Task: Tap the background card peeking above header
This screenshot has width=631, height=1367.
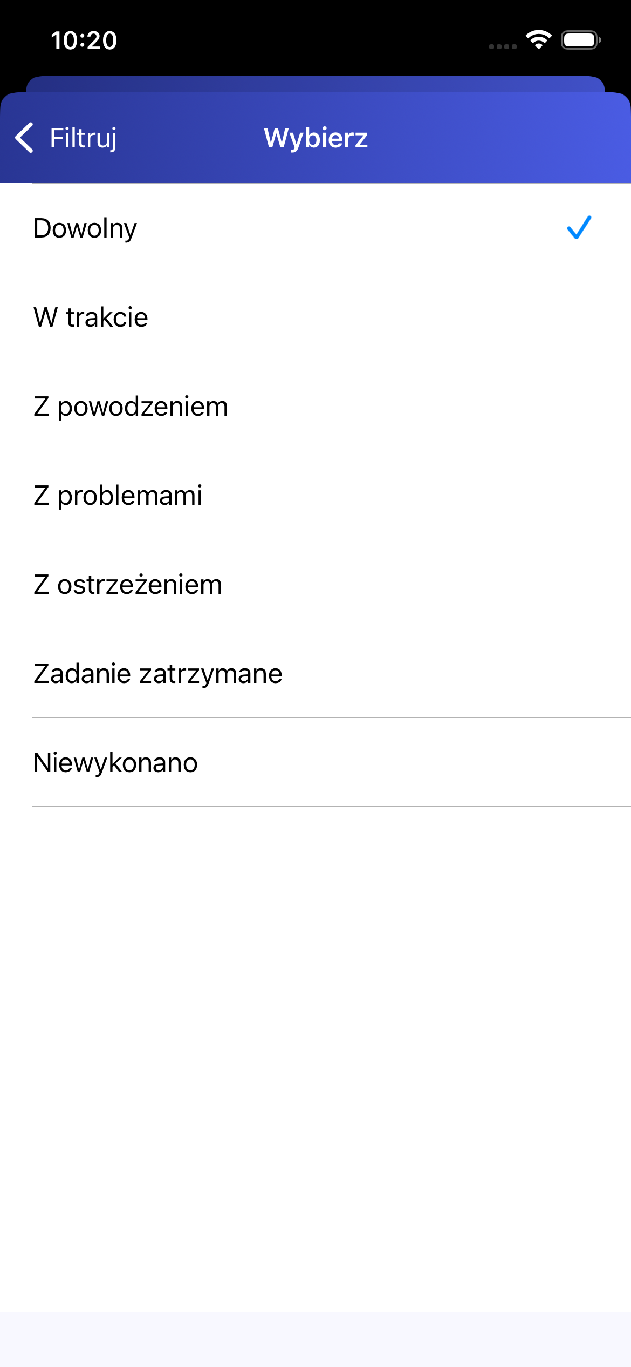Action: pos(315,84)
